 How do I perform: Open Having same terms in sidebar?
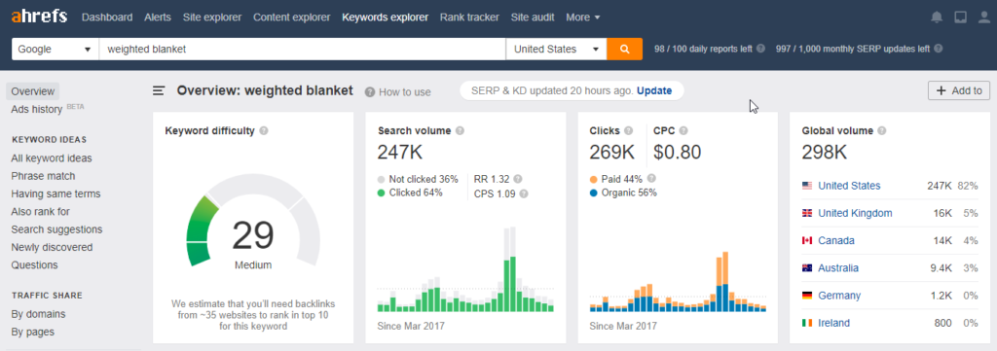tap(55, 193)
